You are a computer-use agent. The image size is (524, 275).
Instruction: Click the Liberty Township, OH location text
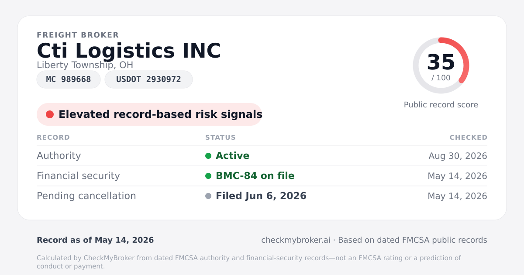tap(85, 65)
